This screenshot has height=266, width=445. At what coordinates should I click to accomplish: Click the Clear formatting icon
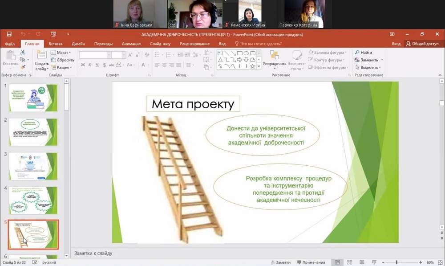(x=147, y=55)
